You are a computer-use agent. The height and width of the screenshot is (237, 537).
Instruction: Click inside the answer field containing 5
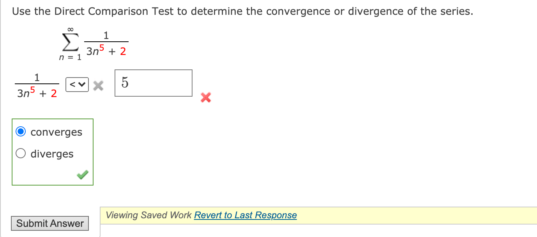[153, 83]
